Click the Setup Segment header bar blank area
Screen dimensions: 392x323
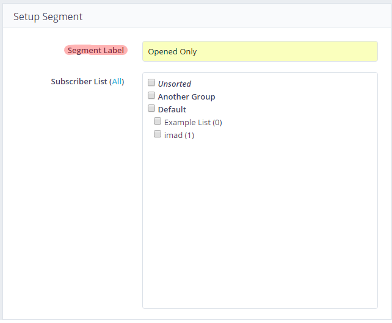(x=244, y=16)
